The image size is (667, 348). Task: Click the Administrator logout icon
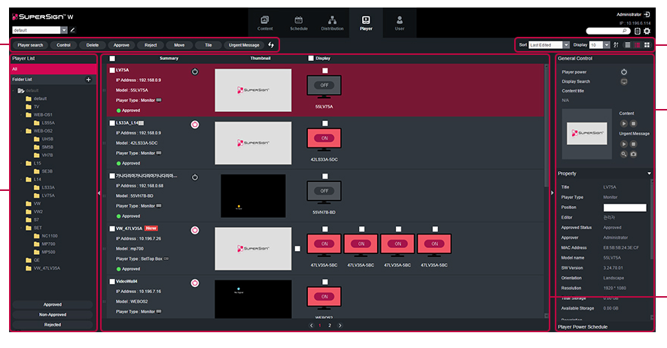point(647,14)
